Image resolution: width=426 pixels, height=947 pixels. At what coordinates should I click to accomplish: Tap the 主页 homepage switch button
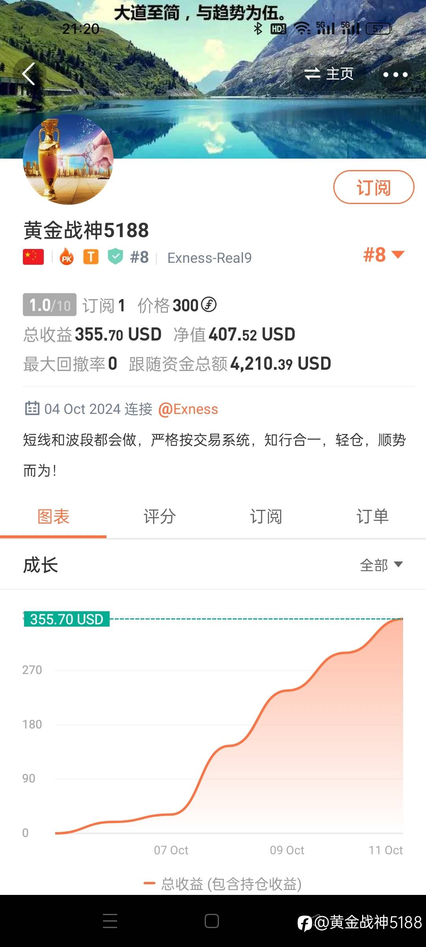pyautogui.click(x=329, y=74)
